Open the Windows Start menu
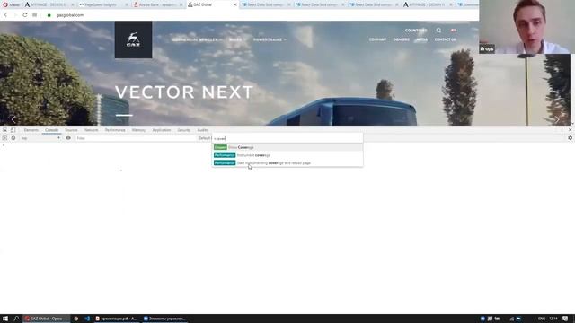The image size is (575, 323). (5, 319)
